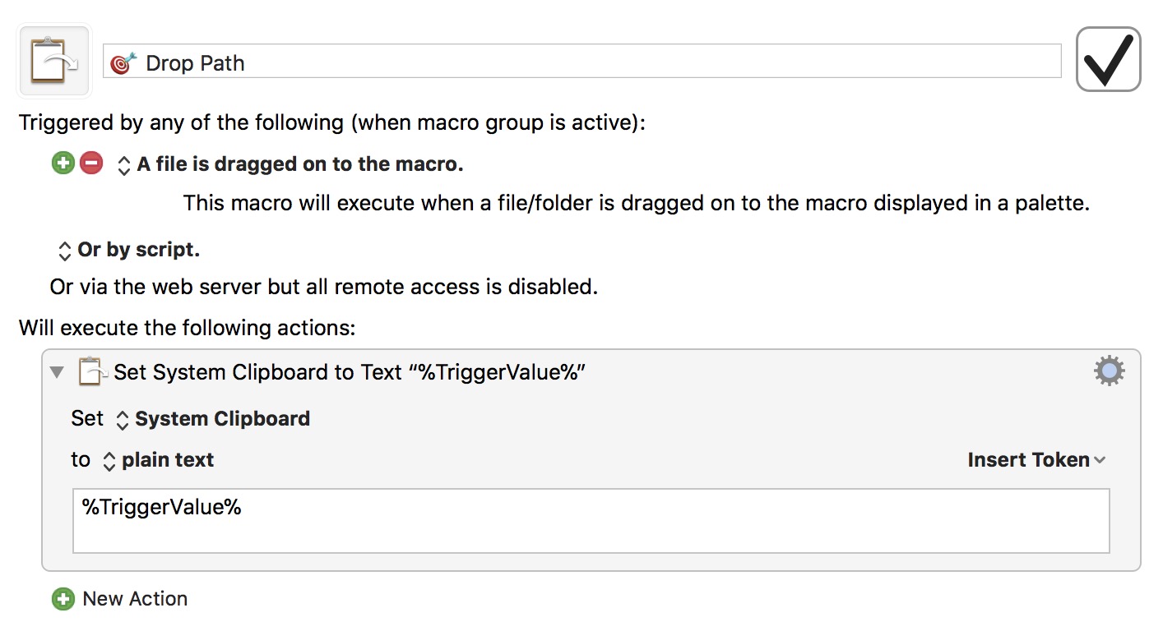This screenshot has width=1163, height=631.
Task: Click New Action label
Action: [x=135, y=599]
